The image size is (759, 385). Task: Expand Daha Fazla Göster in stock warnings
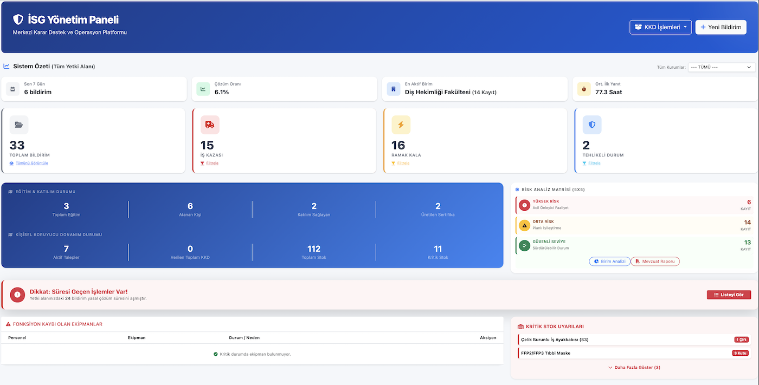[x=634, y=368]
